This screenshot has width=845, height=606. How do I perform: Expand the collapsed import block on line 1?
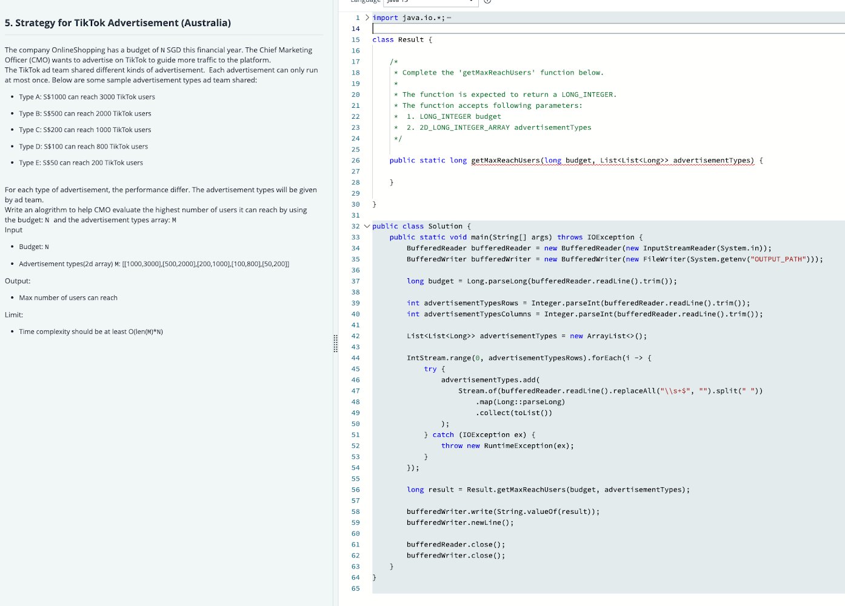(x=367, y=18)
